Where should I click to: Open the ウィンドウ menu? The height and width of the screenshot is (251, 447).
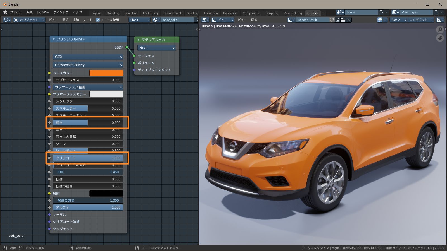[61, 12]
